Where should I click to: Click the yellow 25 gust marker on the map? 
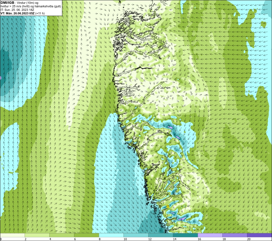click(168, 206)
